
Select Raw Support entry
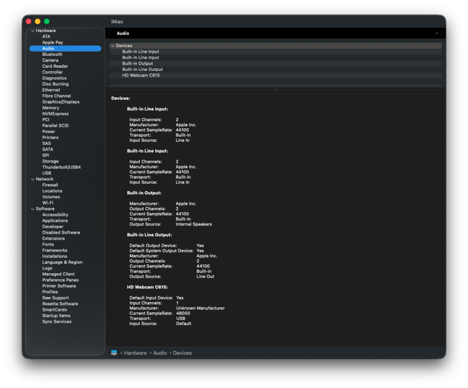coord(55,298)
